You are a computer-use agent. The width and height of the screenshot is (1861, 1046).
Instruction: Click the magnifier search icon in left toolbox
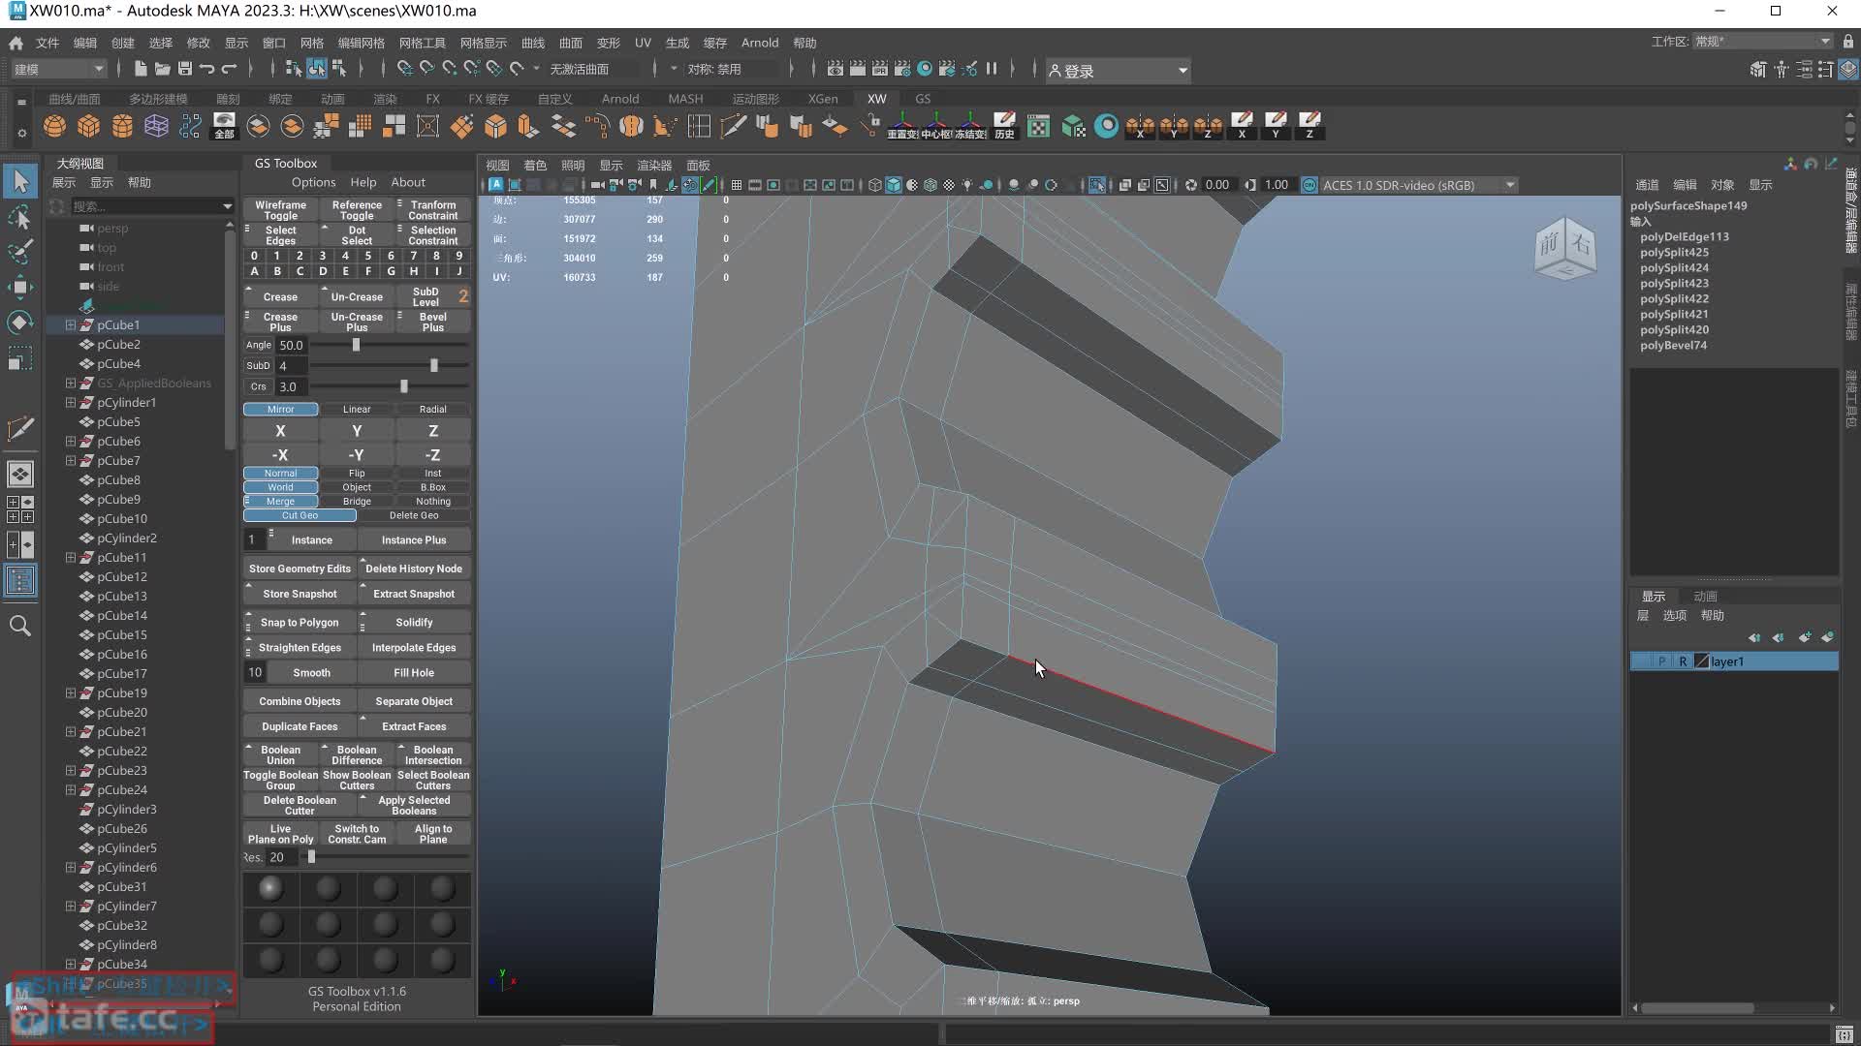[x=20, y=626]
